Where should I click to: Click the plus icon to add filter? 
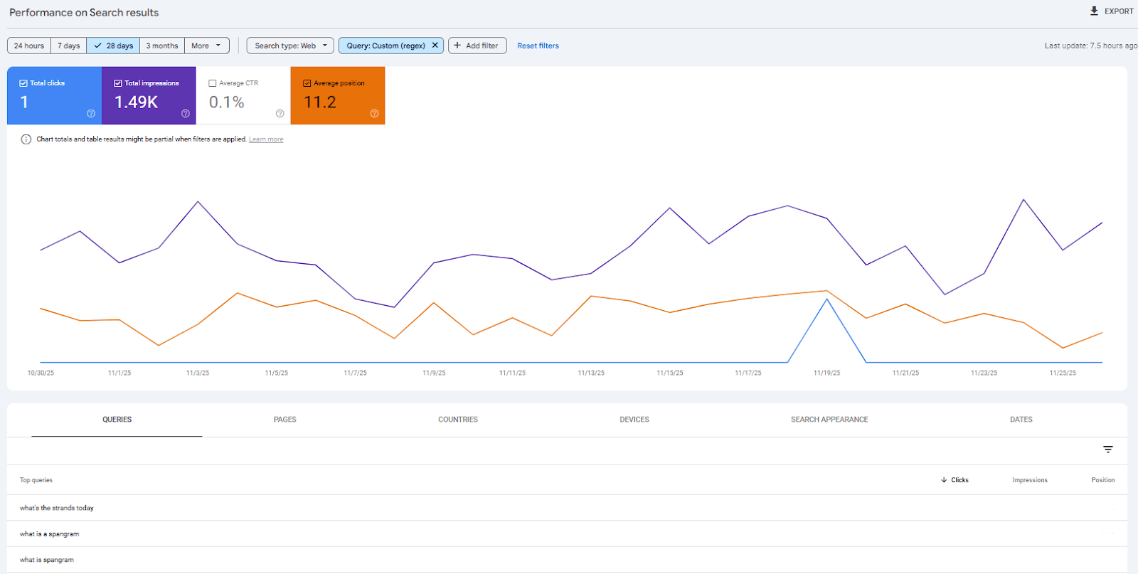tap(457, 46)
